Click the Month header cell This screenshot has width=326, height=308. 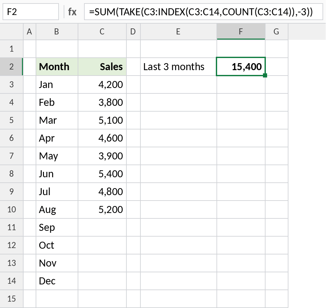(x=57, y=67)
